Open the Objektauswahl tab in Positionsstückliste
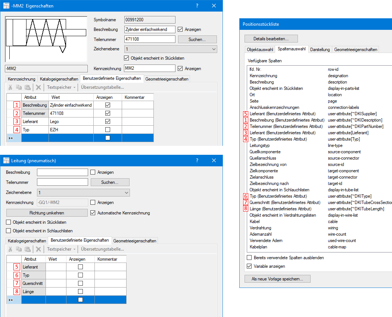The height and width of the screenshot is (317, 392). coord(260,50)
